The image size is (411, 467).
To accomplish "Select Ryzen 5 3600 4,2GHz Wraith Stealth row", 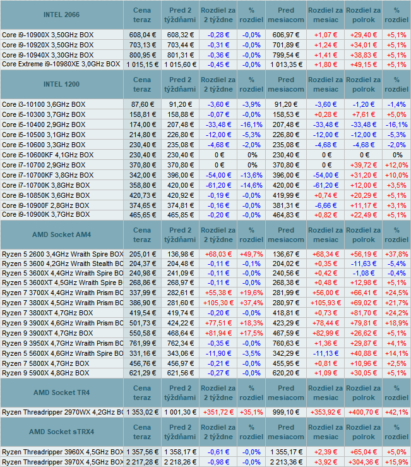I will 63,264.
